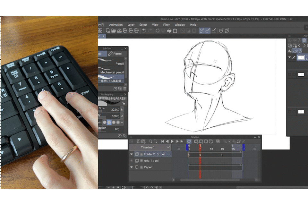Toggle the brush lock icon in Tool Property
The image size is (308, 205).
[124, 103]
